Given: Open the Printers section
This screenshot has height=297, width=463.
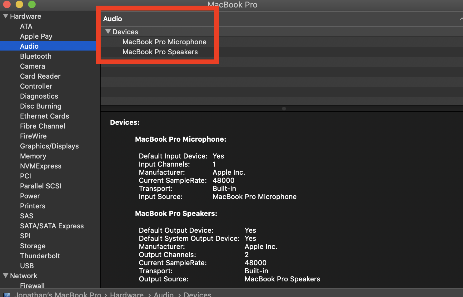Looking at the screenshot, I should click(x=33, y=206).
